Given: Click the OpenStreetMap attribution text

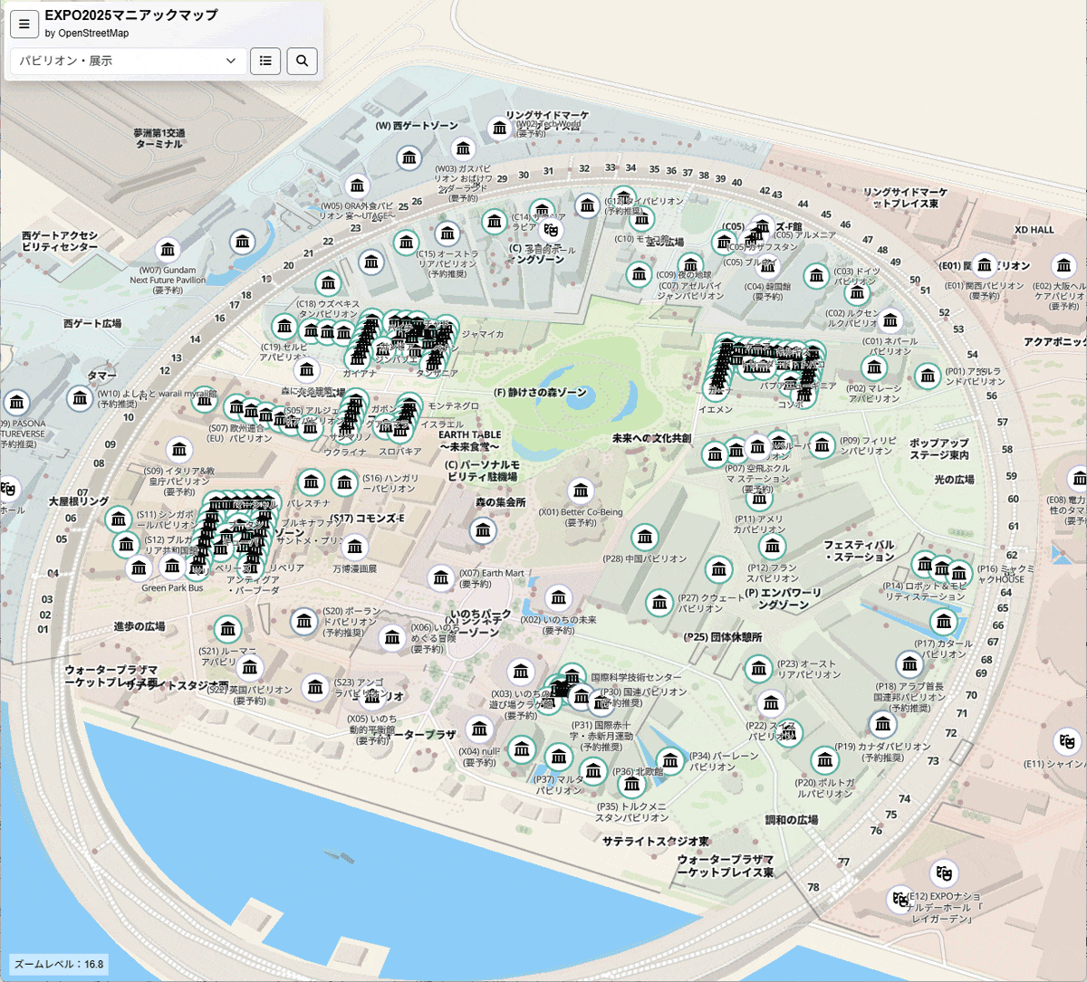Looking at the screenshot, I should pyautogui.click(x=87, y=33).
